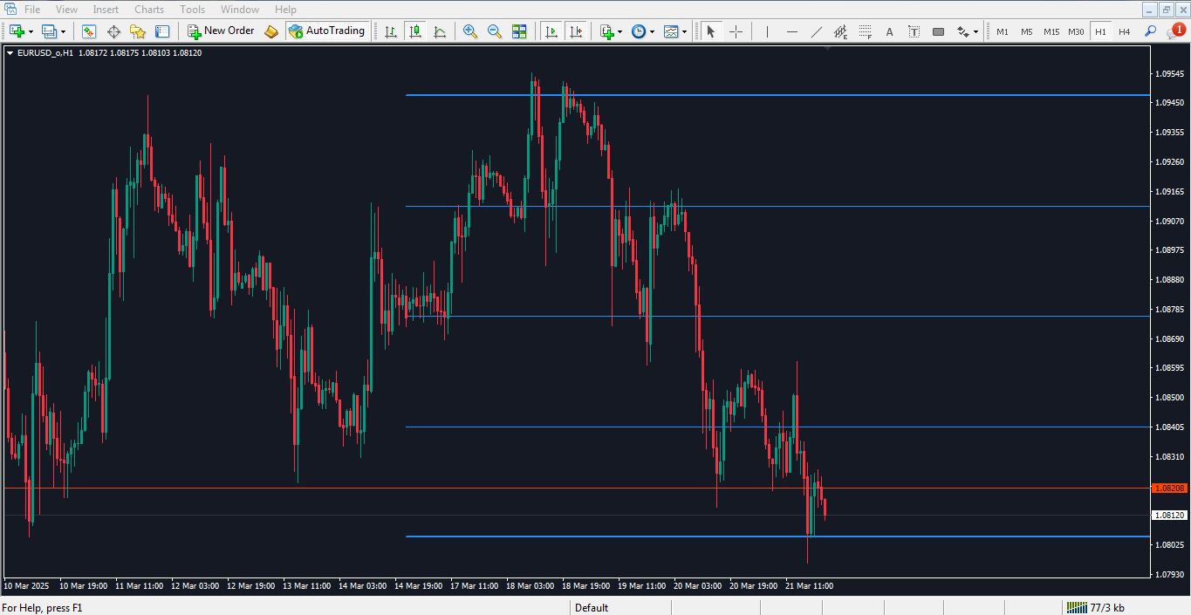Switch chart to candlestick mode

tap(415, 31)
